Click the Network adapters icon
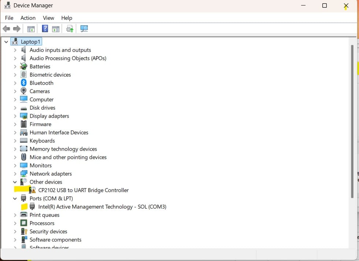 [23, 173]
